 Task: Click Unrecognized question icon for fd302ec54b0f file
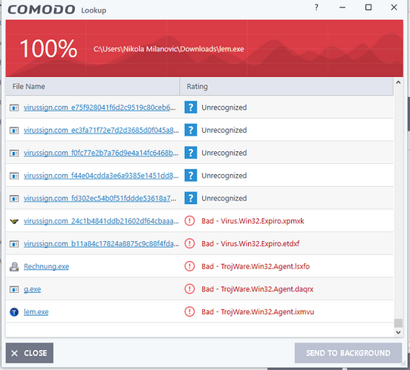191,198
